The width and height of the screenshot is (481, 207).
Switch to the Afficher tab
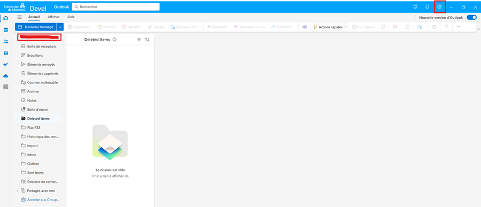pos(53,17)
